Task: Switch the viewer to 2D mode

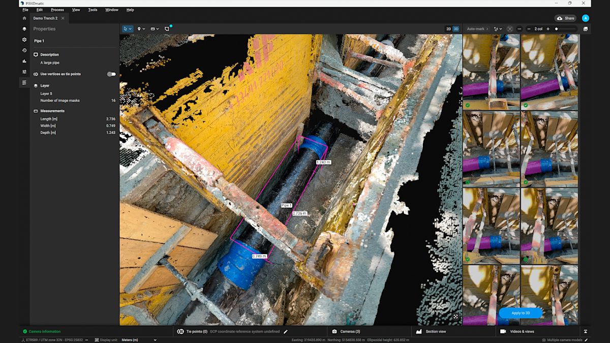Action: [448, 29]
